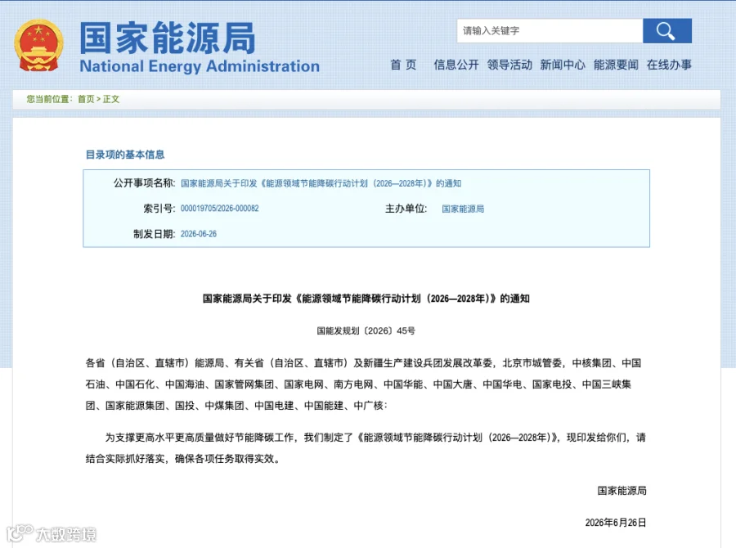Viewport: 736px width, 548px height.
Task: Click the 国家能源局 Chinese title banner
Action: [x=168, y=38]
